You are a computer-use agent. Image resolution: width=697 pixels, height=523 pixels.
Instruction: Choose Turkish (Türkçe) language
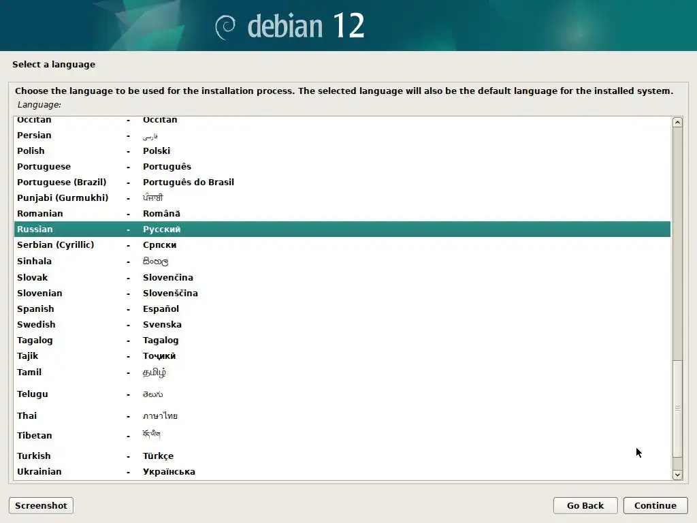pos(342,456)
